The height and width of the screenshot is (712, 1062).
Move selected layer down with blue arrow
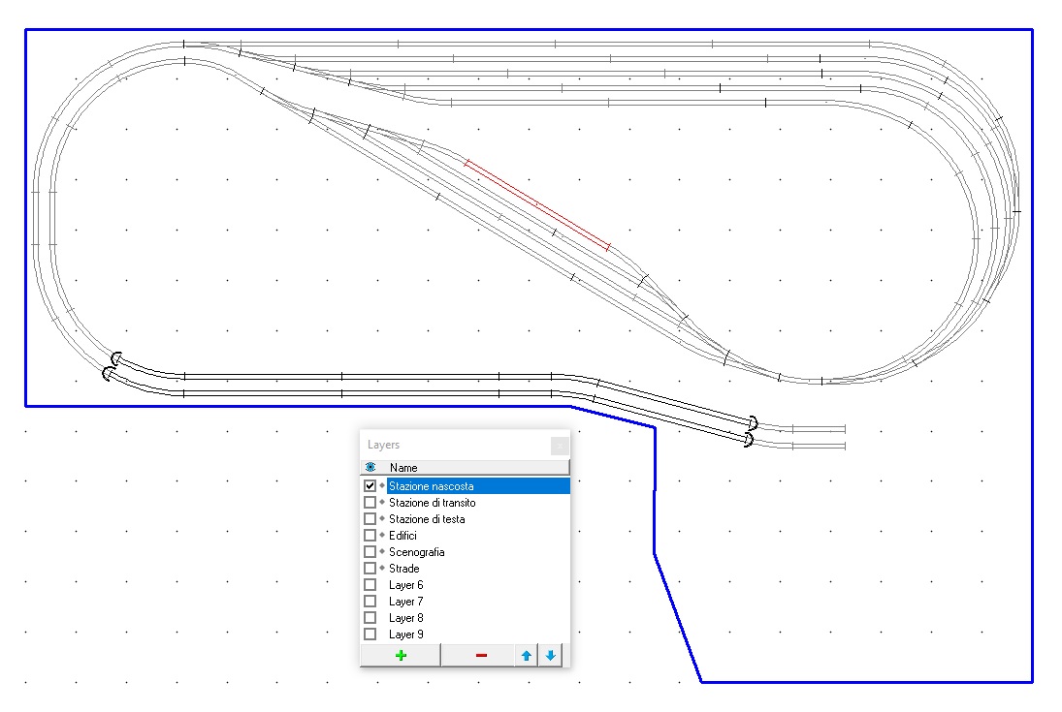551,655
